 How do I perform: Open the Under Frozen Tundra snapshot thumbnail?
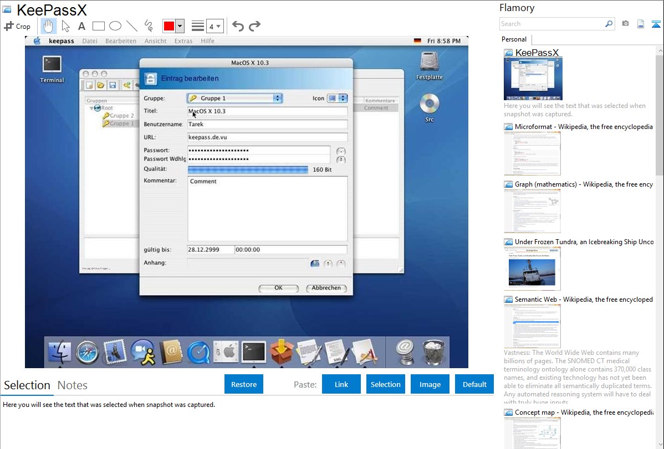coord(532,269)
